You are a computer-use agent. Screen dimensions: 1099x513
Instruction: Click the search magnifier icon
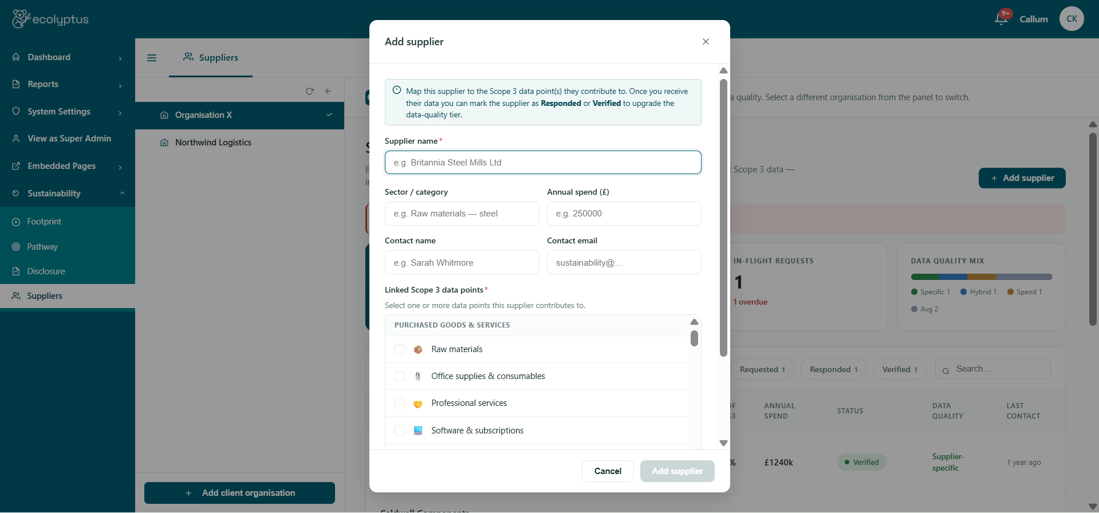tap(946, 370)
